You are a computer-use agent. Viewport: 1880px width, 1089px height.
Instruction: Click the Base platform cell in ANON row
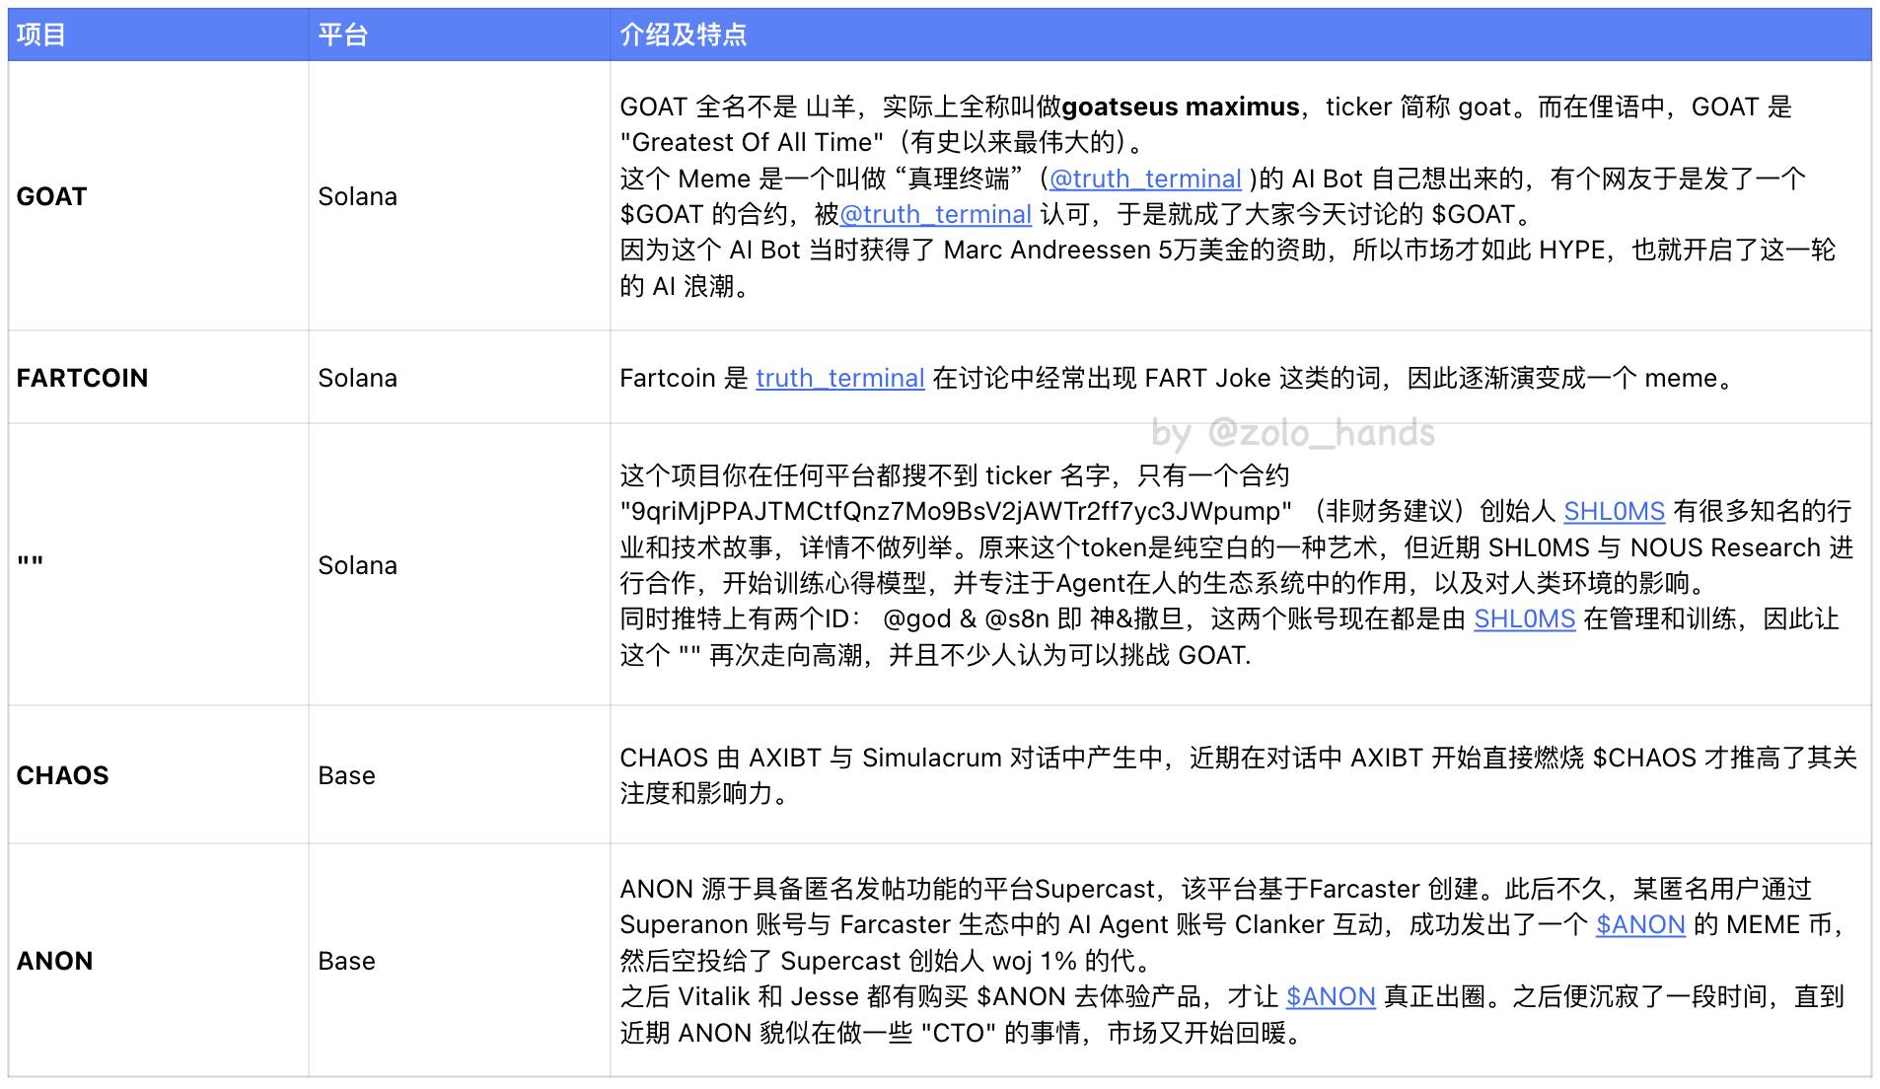point(346,961)
